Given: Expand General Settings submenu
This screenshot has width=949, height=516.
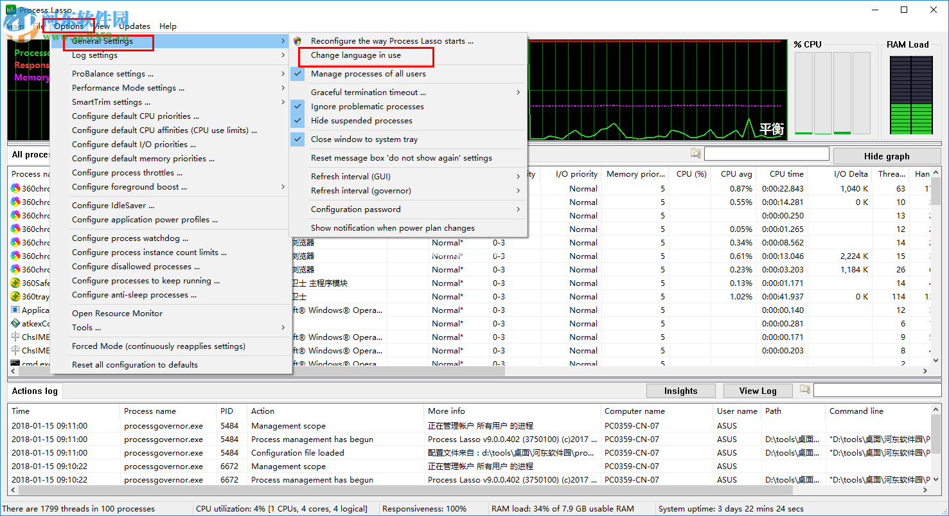Looking at the screenshot, I should tap(172, 40).
